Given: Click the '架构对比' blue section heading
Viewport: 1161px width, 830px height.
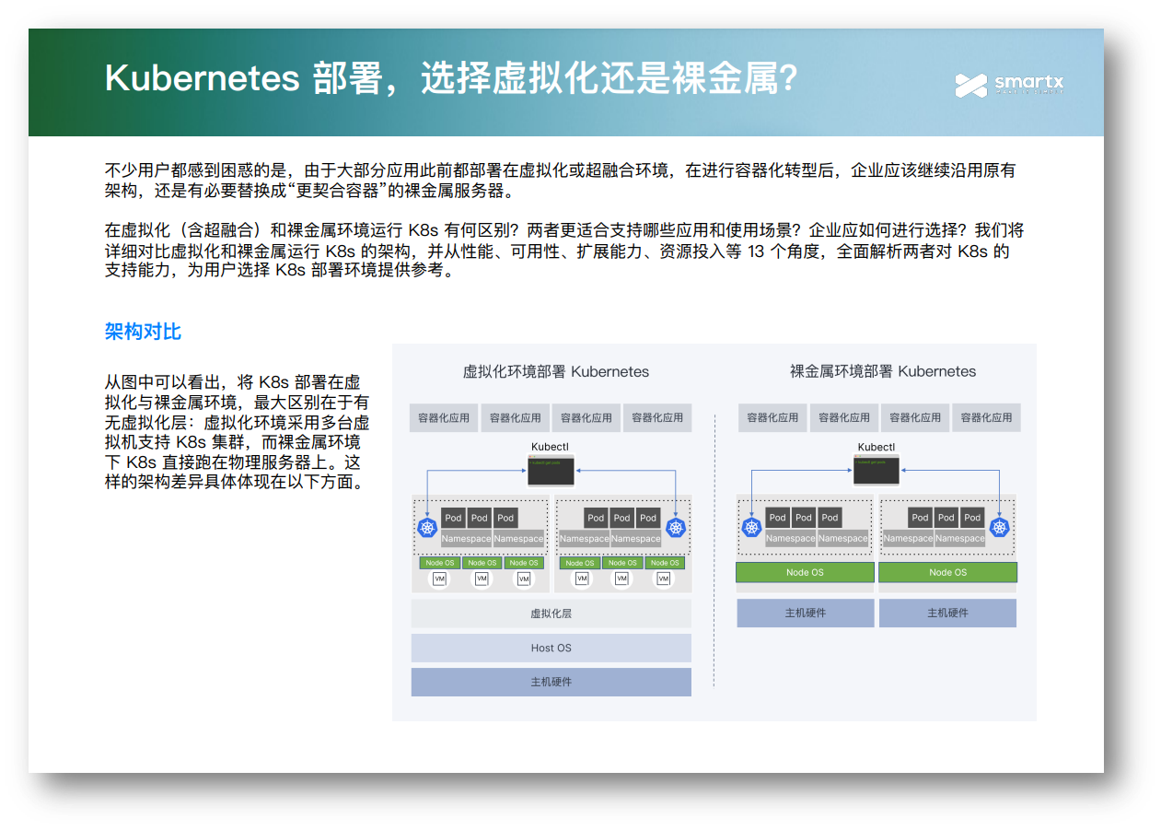Looking at the screenshot, I should click(x=143, y=332).
